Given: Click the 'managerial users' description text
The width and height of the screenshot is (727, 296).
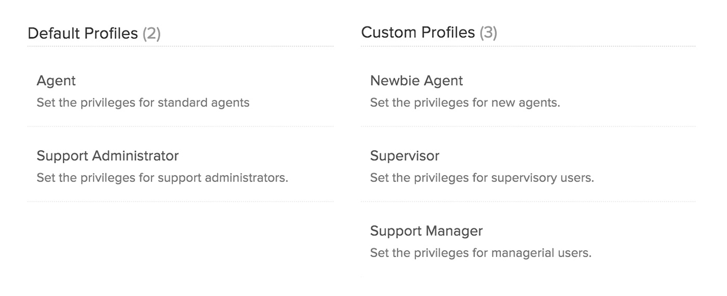Looking at the screenshot, I should coord(480,253).
